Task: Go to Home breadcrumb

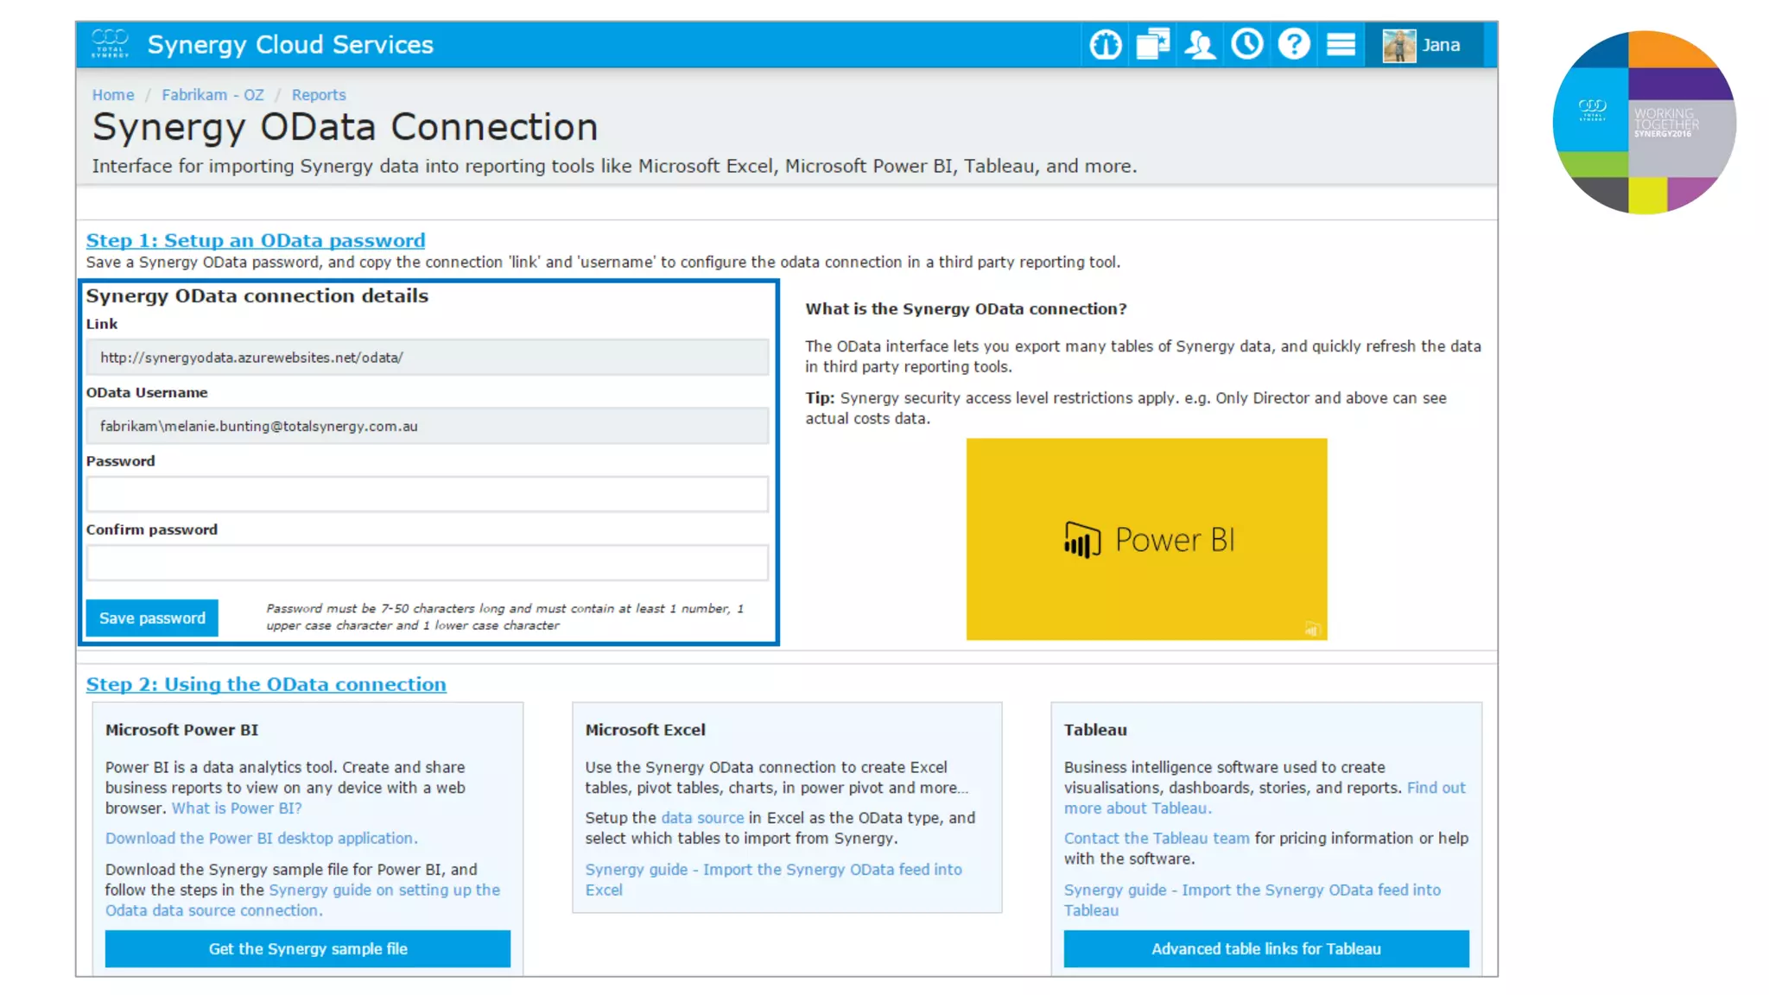Action: [113, 95]
